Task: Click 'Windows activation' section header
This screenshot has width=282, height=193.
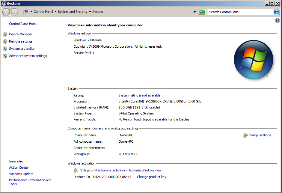Action: 82,163
